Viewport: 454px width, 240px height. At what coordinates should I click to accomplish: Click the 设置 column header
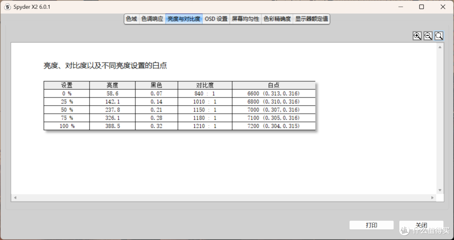[x=66, y=85]
